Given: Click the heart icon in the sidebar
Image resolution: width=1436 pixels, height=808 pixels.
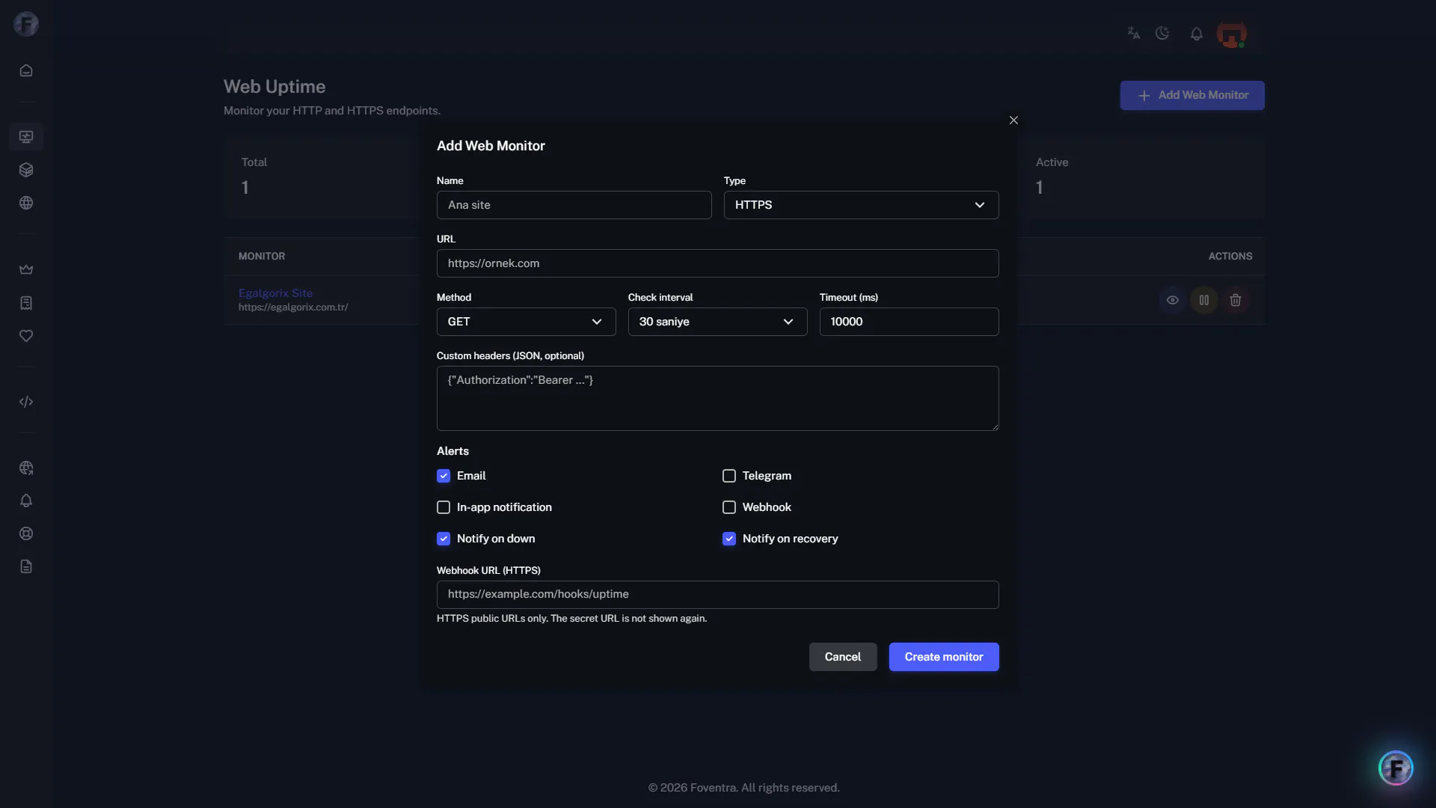Looking at the screenshot, I should pos(26,336).
